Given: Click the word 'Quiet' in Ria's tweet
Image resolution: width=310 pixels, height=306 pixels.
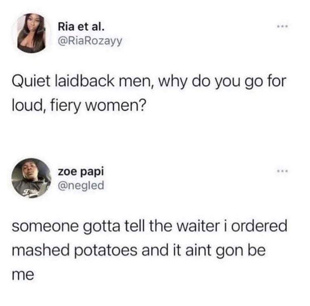Looking at the screenshot, I should [x=31, y=81].
